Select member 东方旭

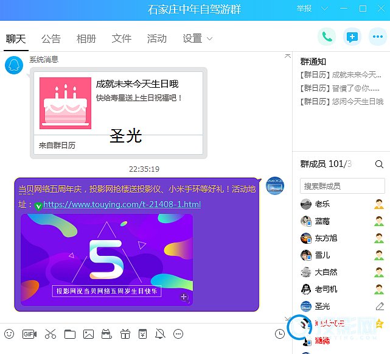click(326, 238)
